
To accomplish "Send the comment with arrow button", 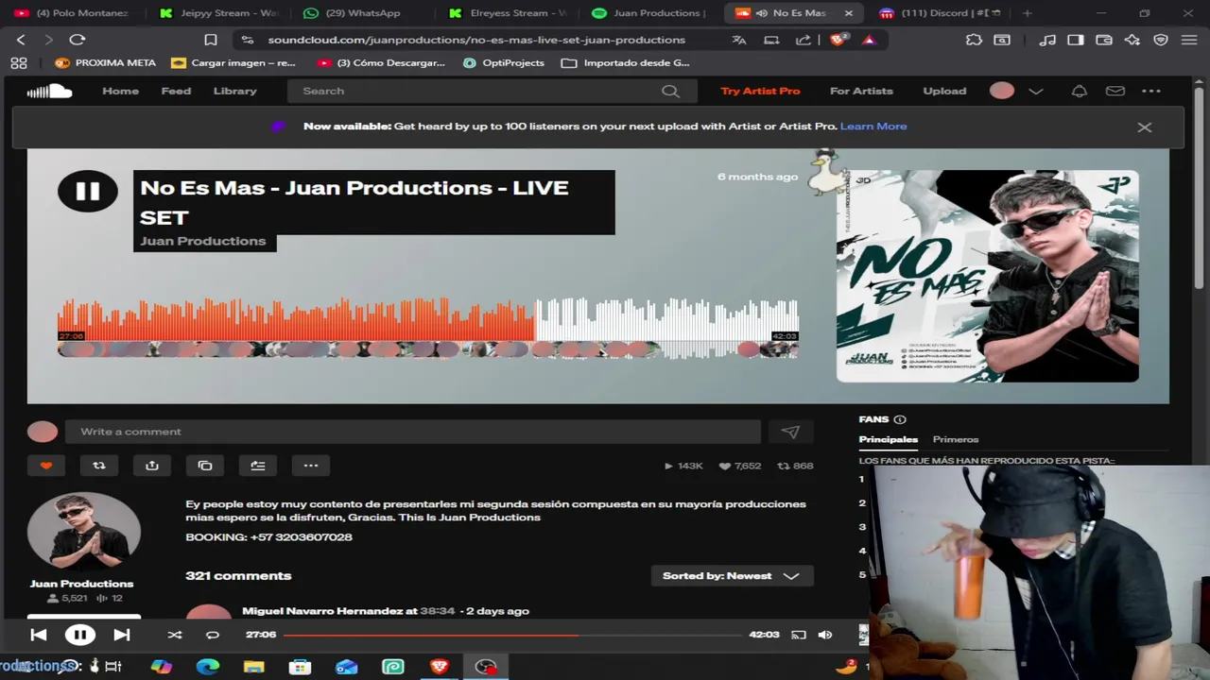I will [x=790, y=432].
